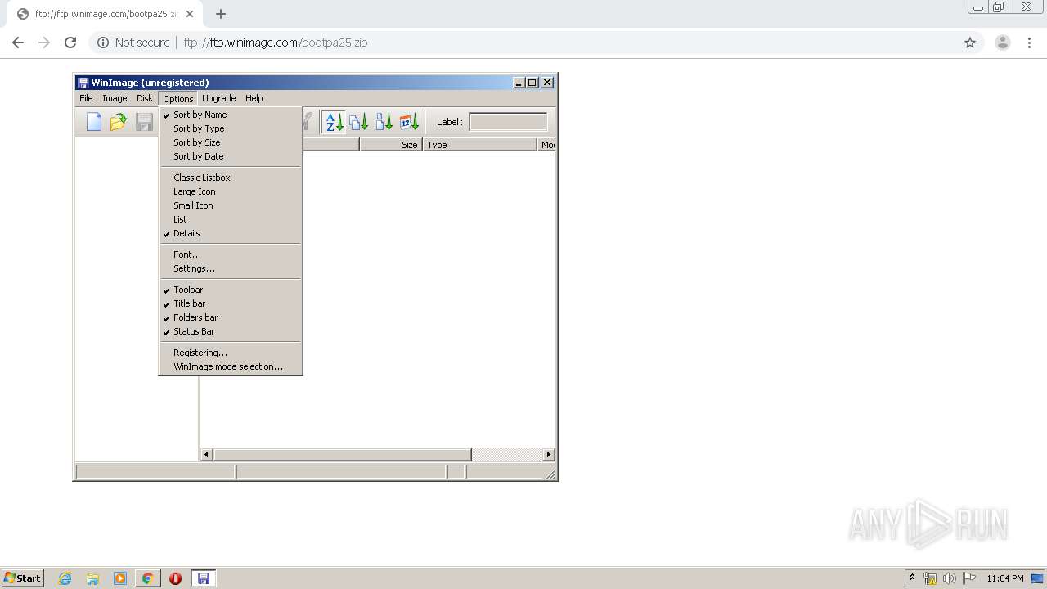1047x589 pixels.
Task: Toggle the Status Bar visibility
Action: 231,331
